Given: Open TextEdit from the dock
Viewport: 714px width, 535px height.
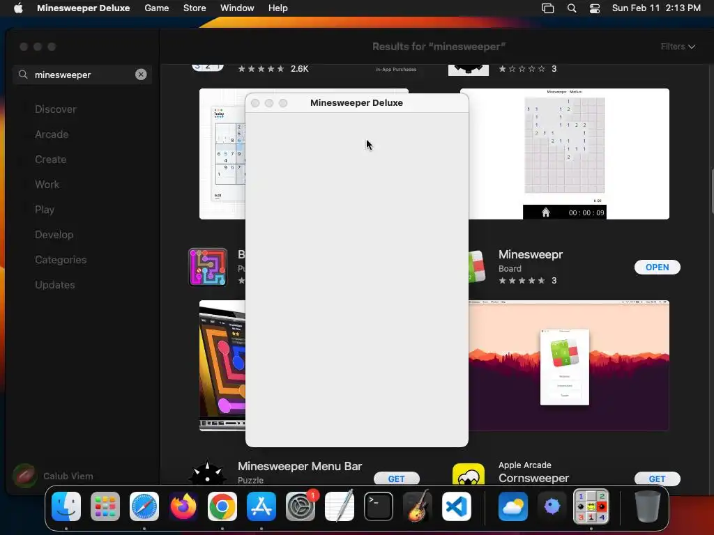Looking at the screenshot, I should [340, 506].
